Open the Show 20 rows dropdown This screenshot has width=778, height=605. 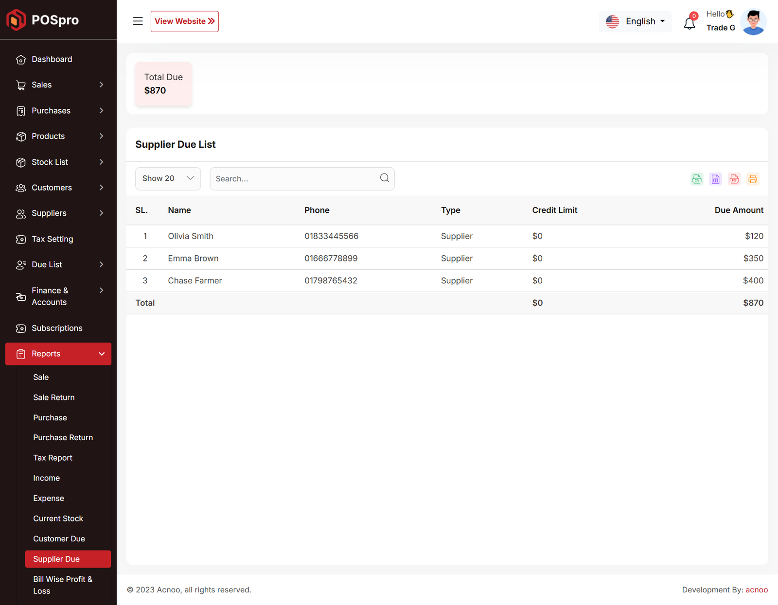click(168, 178)
